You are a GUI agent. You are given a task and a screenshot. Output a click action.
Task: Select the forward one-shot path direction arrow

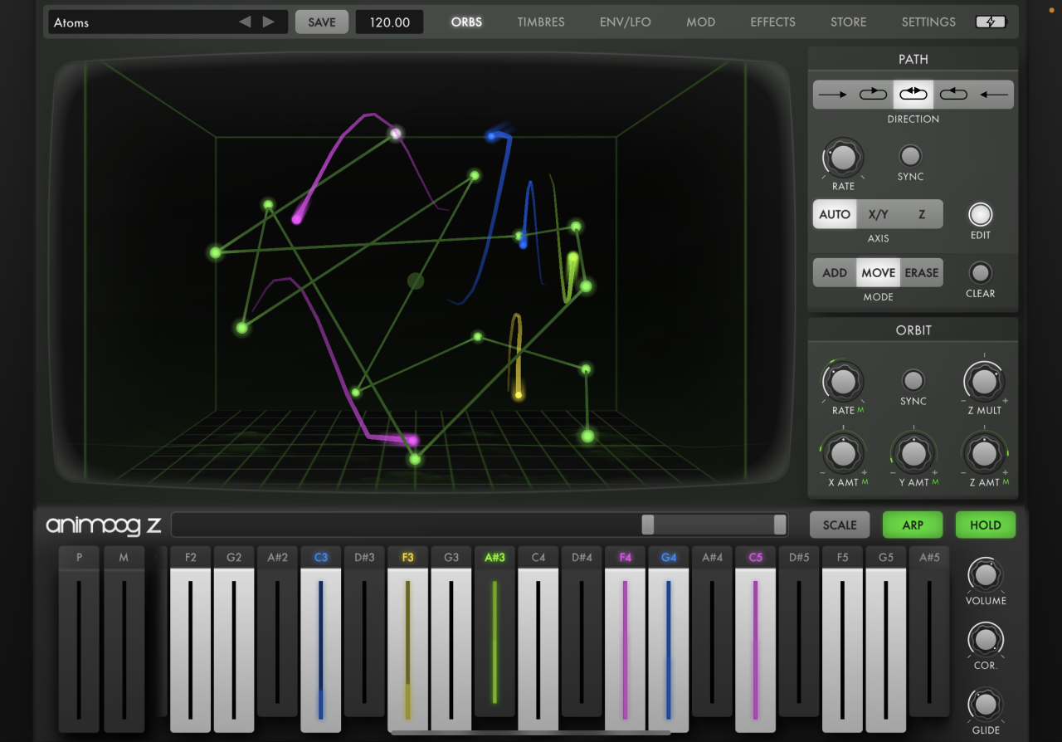832,95
